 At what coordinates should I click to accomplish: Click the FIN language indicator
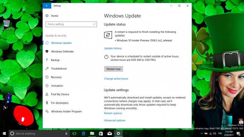click(x=220, y=134)
